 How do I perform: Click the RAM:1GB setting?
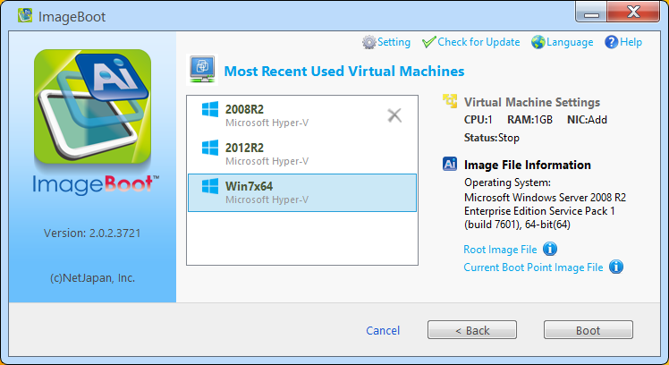point(529,120)
